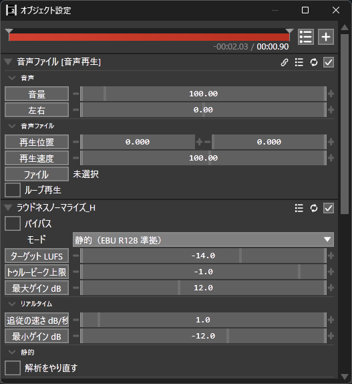Click the application icon in the title bar

[11, 10]
